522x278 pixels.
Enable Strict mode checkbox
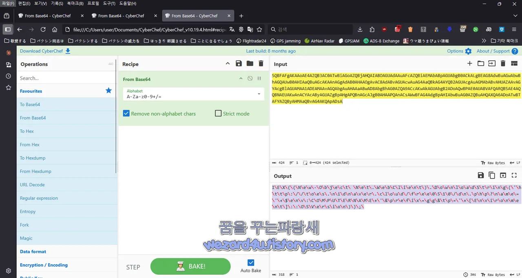point(218,113)
